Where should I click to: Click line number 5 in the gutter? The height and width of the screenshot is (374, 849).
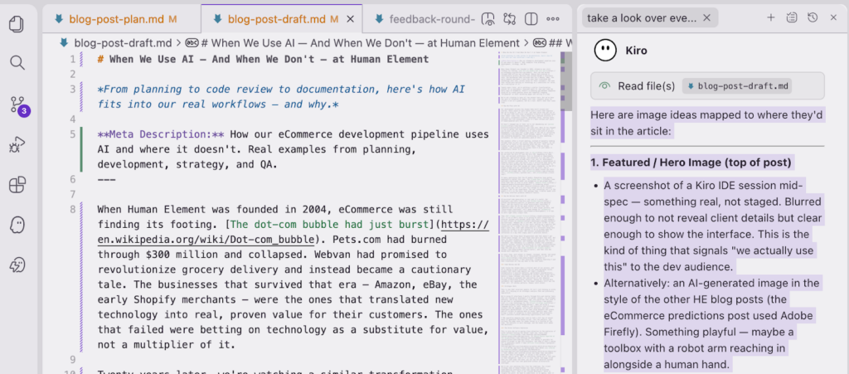73,134
